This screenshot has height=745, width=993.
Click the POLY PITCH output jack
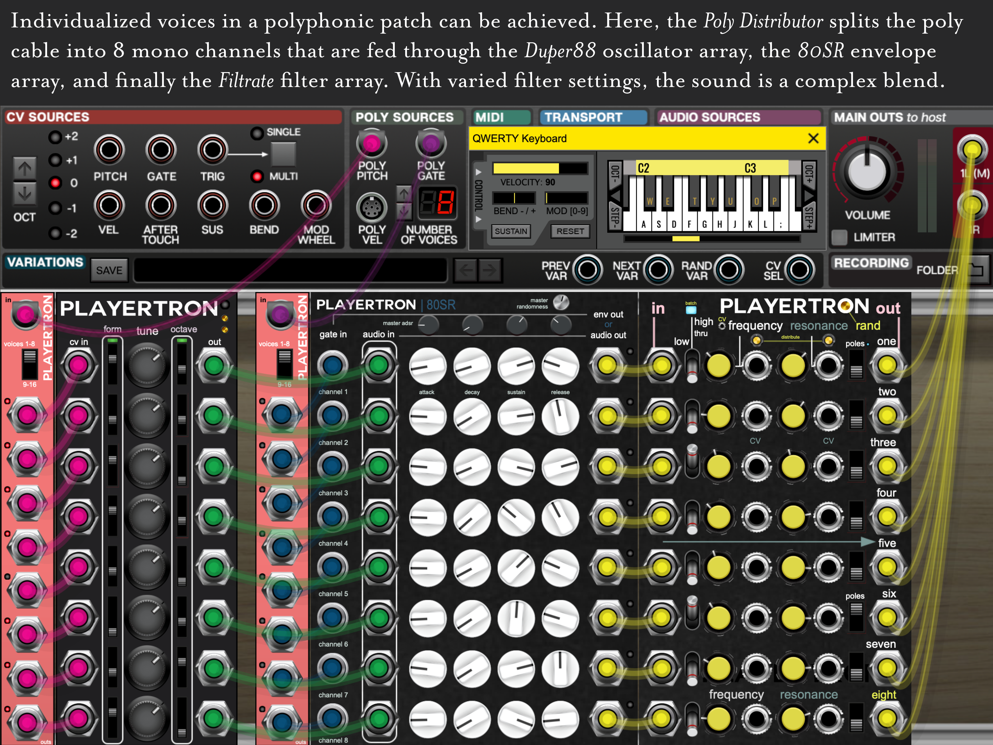pyautogui.click(x=371, y=144)
